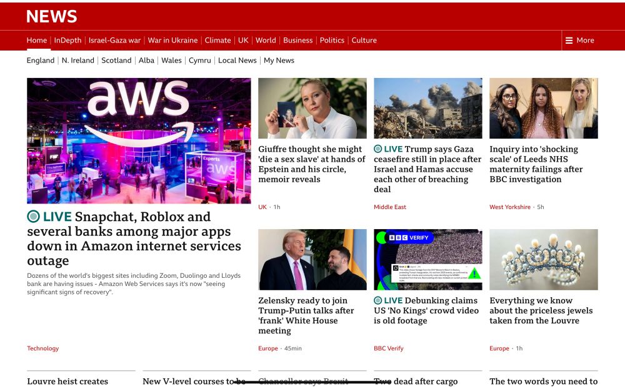Viewport: 625px width, 387px height.
Task: Click the BBC NEWS logo
Action: tap(51, 16)
